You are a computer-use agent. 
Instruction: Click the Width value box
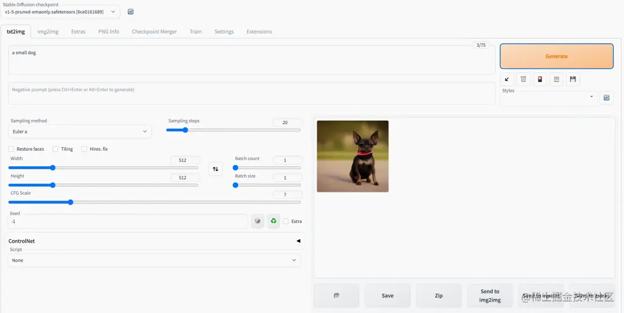[185, 161]
